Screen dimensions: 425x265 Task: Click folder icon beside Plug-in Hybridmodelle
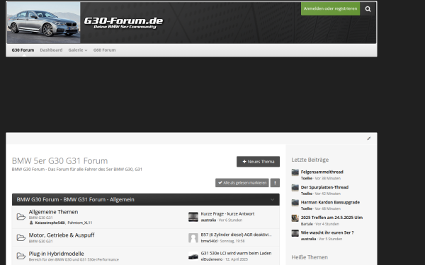click(21, 256)
